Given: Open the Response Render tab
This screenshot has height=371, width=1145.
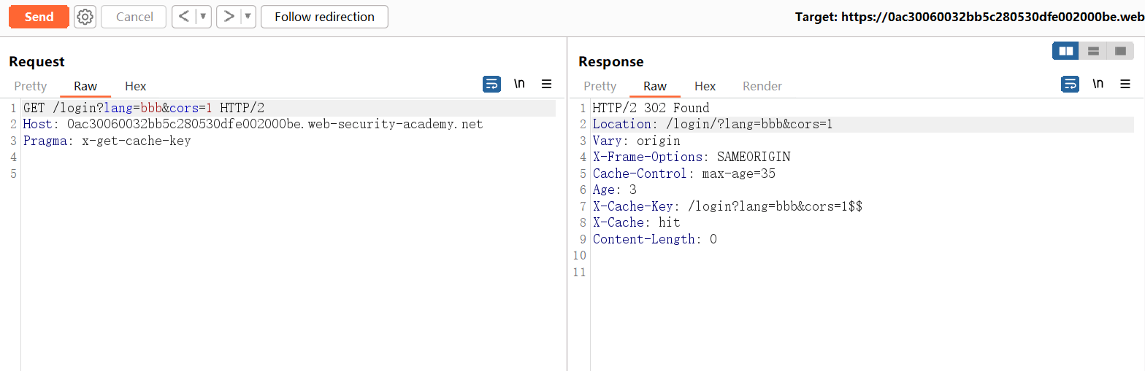Looking at the screenshot, I should coord(762,86).
